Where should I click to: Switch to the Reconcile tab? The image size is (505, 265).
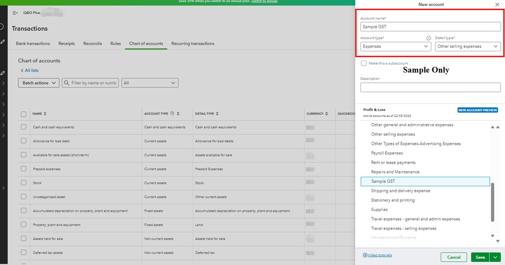(x=93, y=43)
